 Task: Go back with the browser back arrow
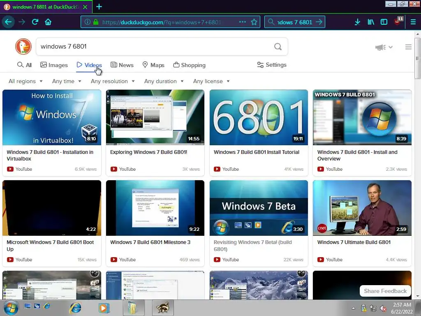click(x=8, y=22)
